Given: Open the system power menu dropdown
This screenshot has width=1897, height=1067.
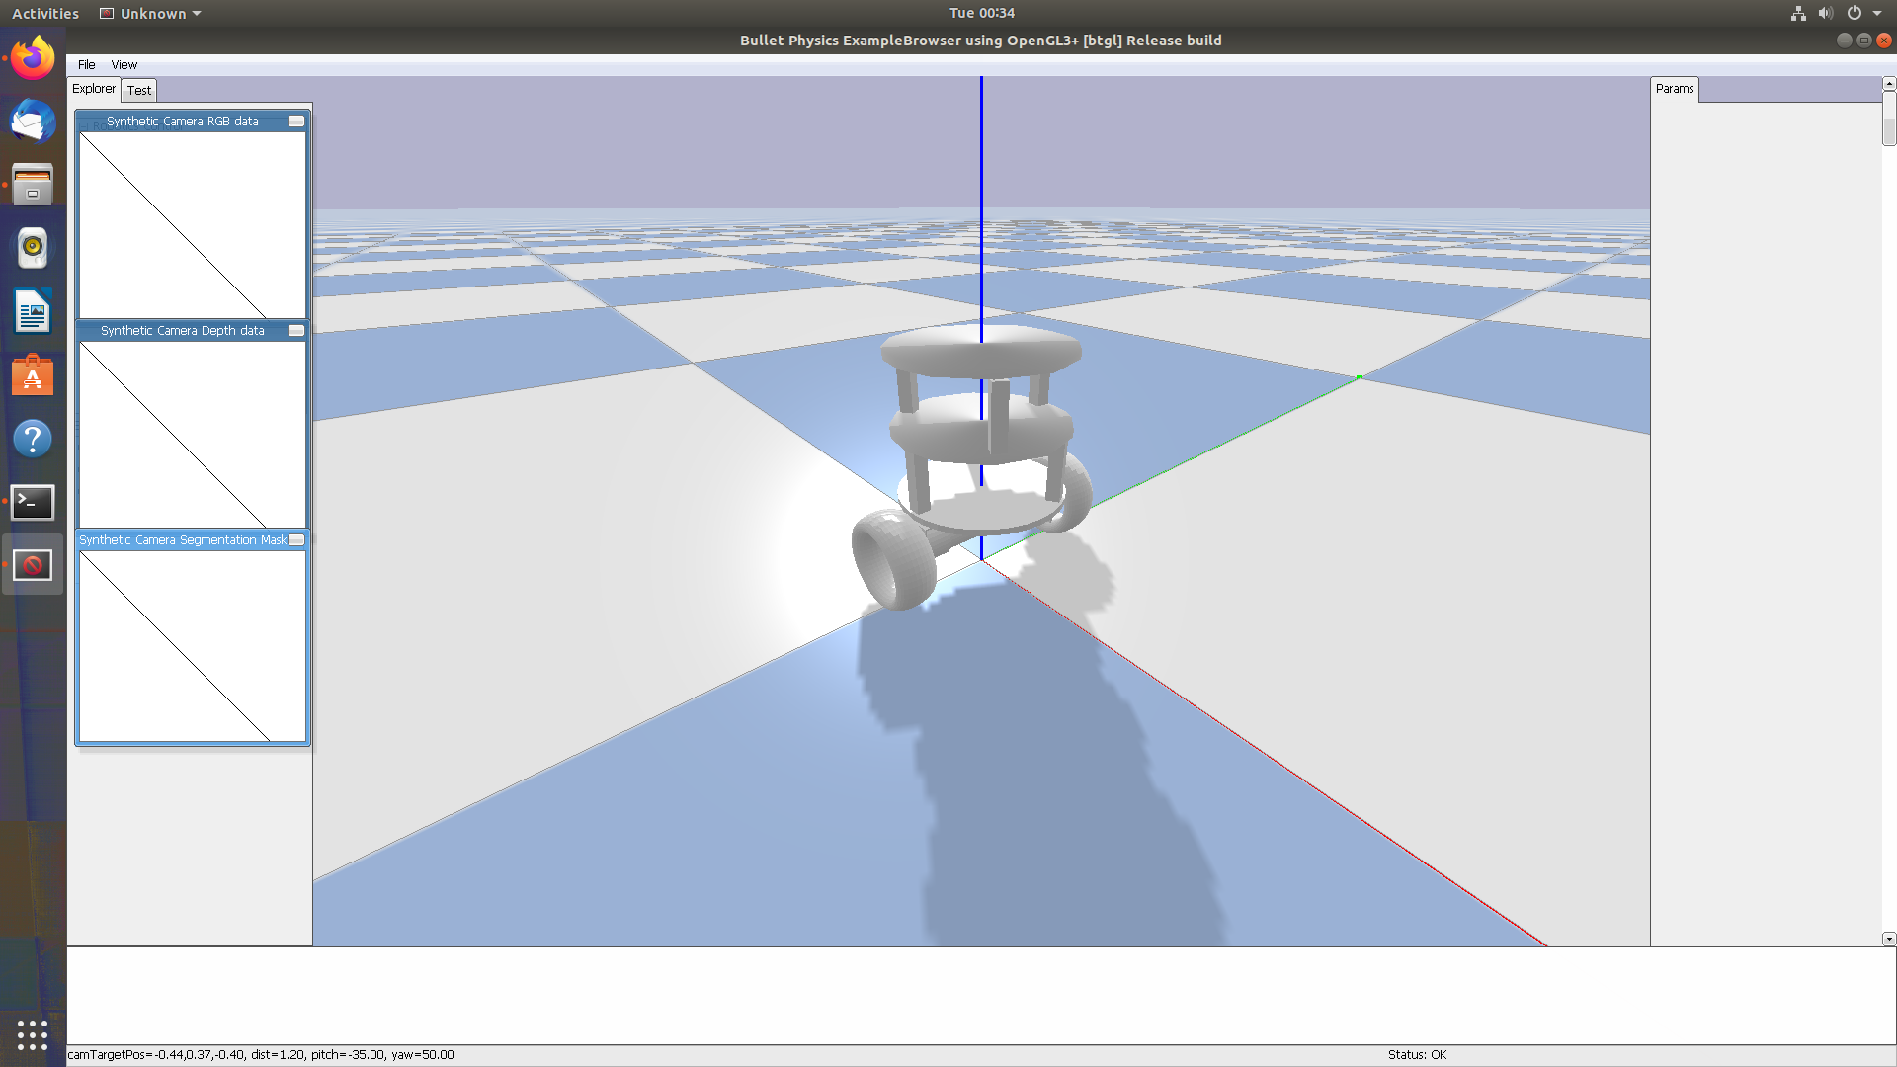Looking at the screenshot, I should click(1863, 14).
